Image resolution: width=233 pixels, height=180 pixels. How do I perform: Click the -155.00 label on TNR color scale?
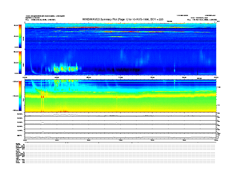(16, 110)
